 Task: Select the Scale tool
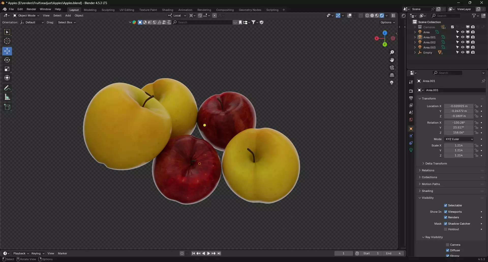(7, 69)
